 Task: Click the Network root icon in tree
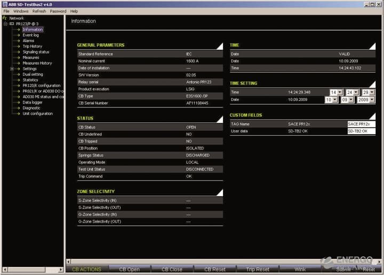pyautogui.click(x=5, y=18)
